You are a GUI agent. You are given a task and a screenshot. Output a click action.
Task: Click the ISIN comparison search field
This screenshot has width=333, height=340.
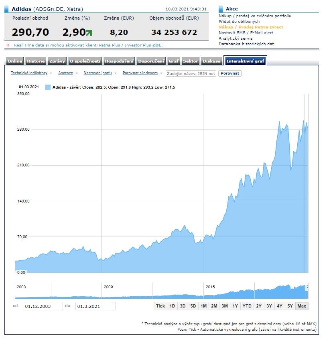click(191, 73)
